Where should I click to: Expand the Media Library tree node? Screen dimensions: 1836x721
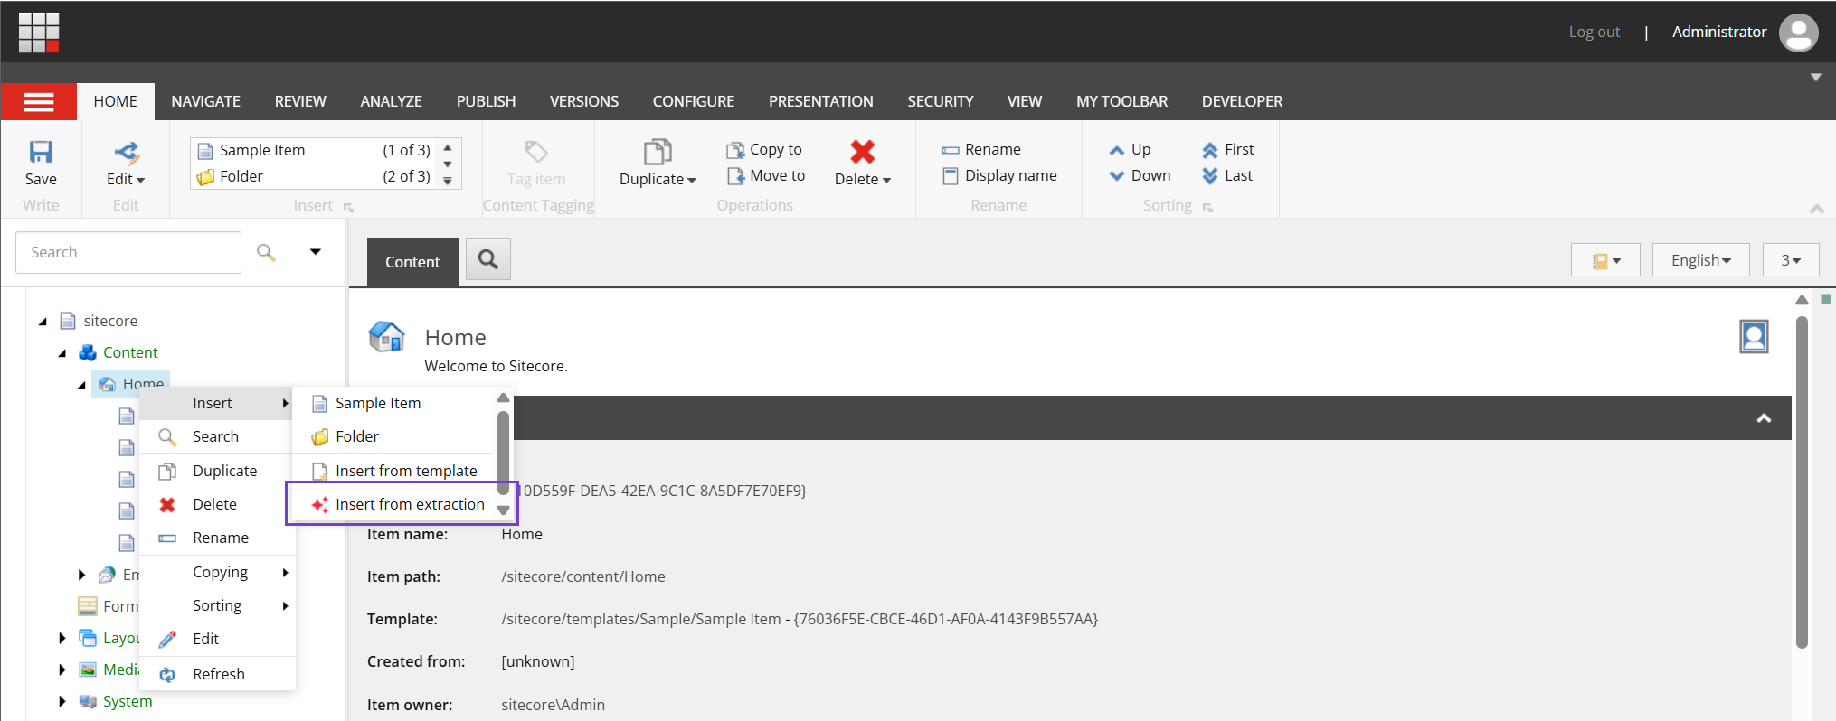coord(62,669)
